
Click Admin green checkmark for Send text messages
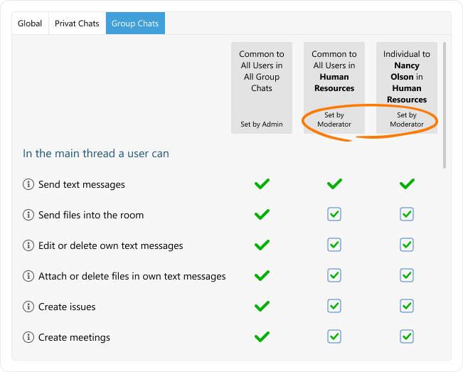coord(262,184)
